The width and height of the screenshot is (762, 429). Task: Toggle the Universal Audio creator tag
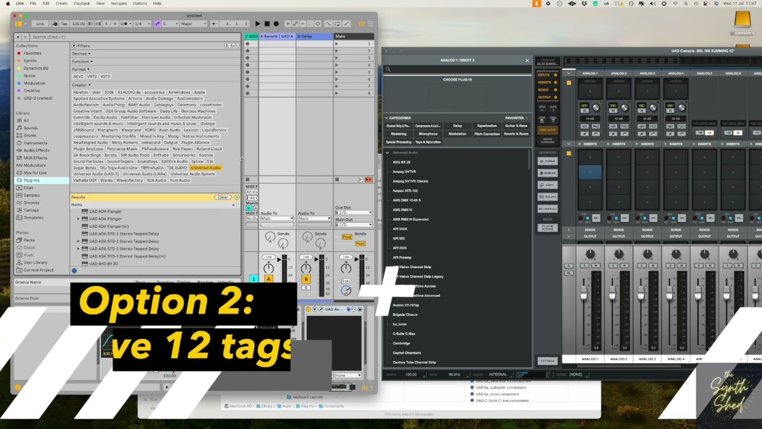205,167
